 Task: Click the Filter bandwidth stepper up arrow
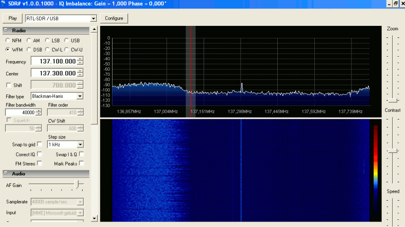39,111
